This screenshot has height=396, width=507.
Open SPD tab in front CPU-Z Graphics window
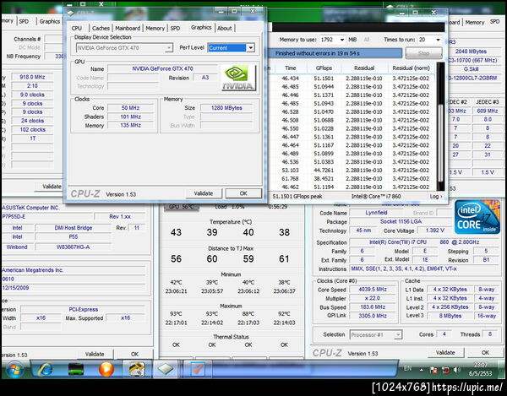pyautogui.click(x=175, y=28)
